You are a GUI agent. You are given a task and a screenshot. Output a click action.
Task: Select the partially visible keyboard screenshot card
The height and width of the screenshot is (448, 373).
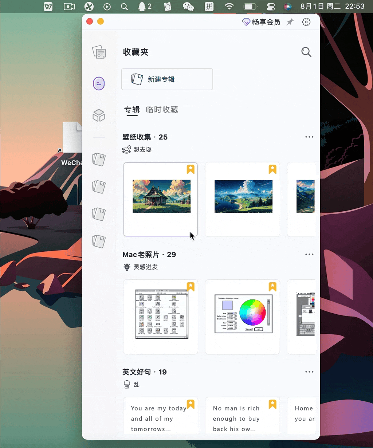pos(301,317)
